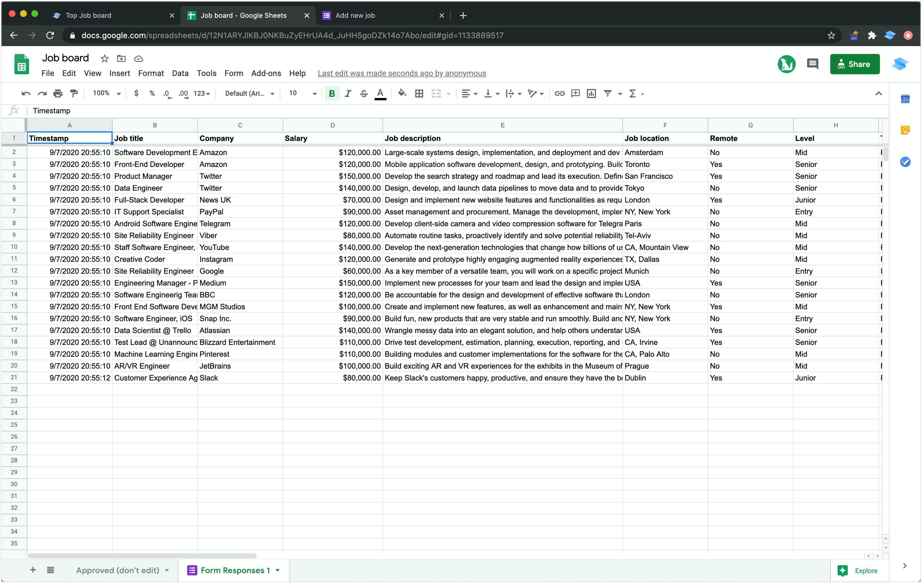The width and height of the screenshot is (922, 583).
Task: Open the font size 10 dropdown
Action: (302, 93)
